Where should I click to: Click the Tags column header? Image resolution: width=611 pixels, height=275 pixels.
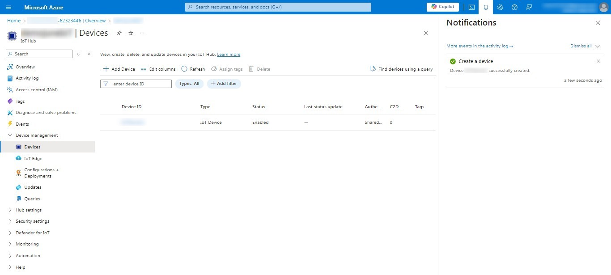click(420, 107)
